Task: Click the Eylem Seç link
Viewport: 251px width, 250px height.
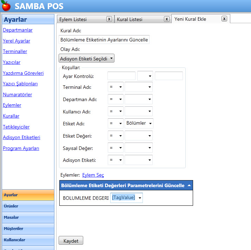Action: 93,175
